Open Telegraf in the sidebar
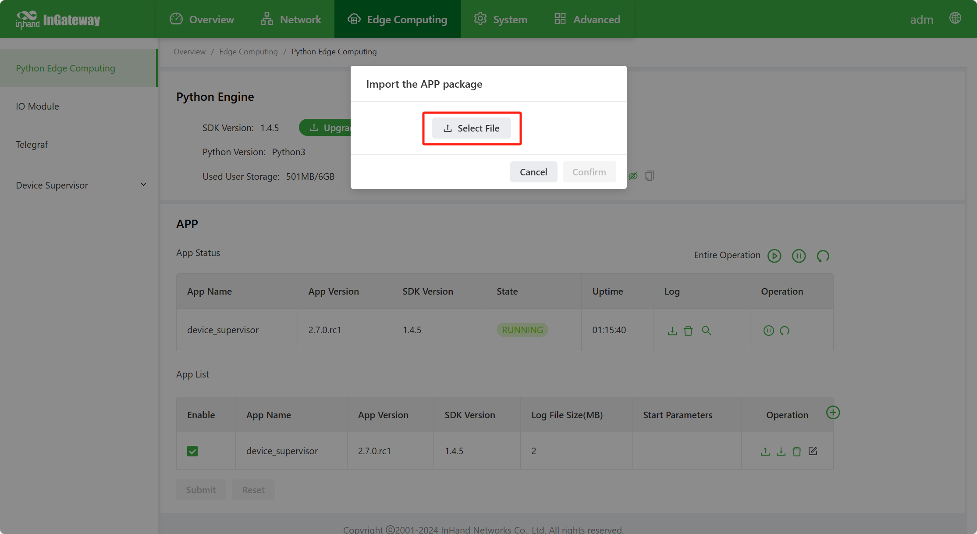This screenshot has height=534, width=977. 32,144
